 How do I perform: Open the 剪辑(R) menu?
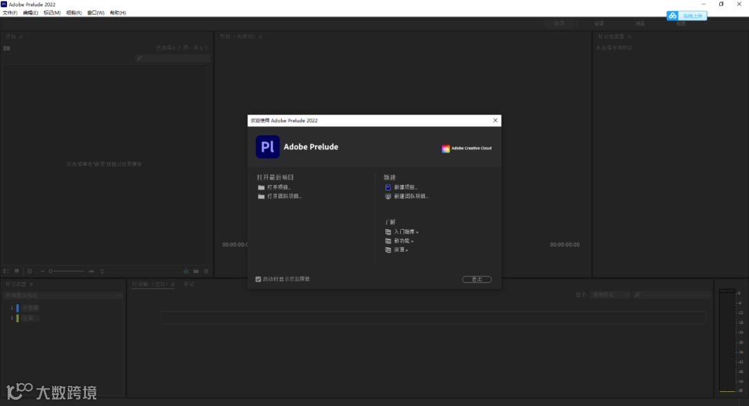click(x=74, y=13)
